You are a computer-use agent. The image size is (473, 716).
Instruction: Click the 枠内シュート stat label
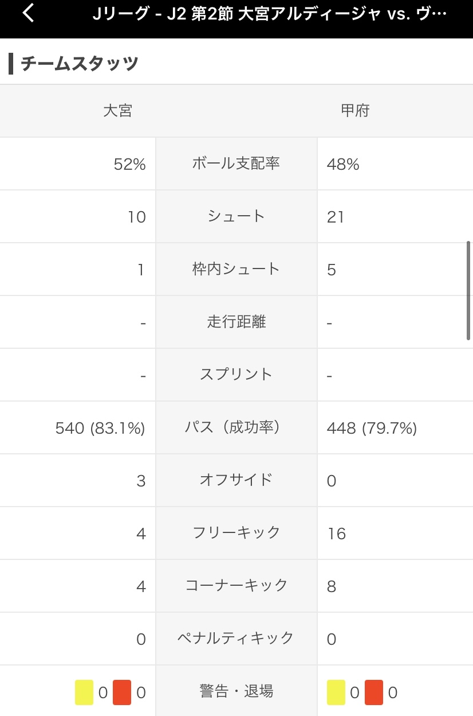[236, 269]
